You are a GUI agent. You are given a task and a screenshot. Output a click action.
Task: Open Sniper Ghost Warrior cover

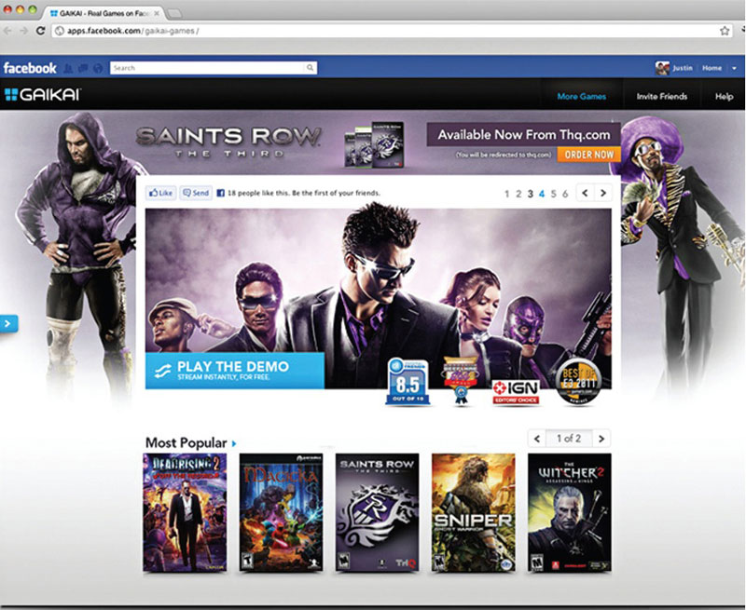474,512
